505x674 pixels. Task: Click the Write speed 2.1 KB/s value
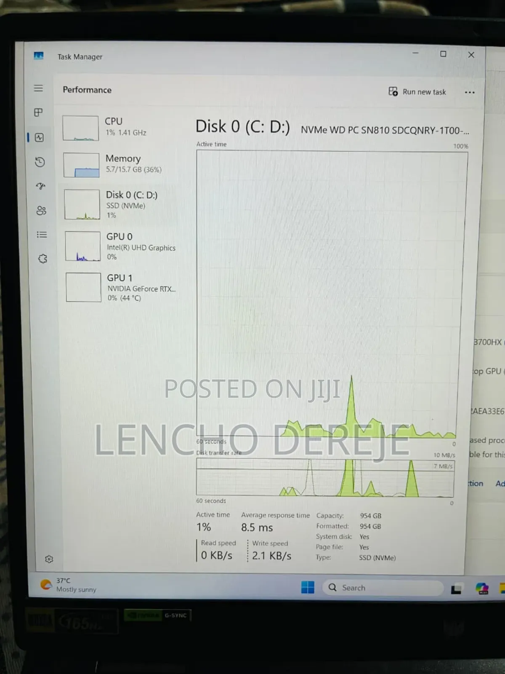point(271,556)
